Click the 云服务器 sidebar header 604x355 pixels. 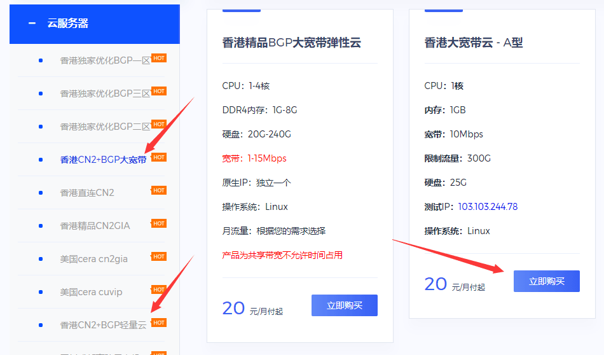95,24
